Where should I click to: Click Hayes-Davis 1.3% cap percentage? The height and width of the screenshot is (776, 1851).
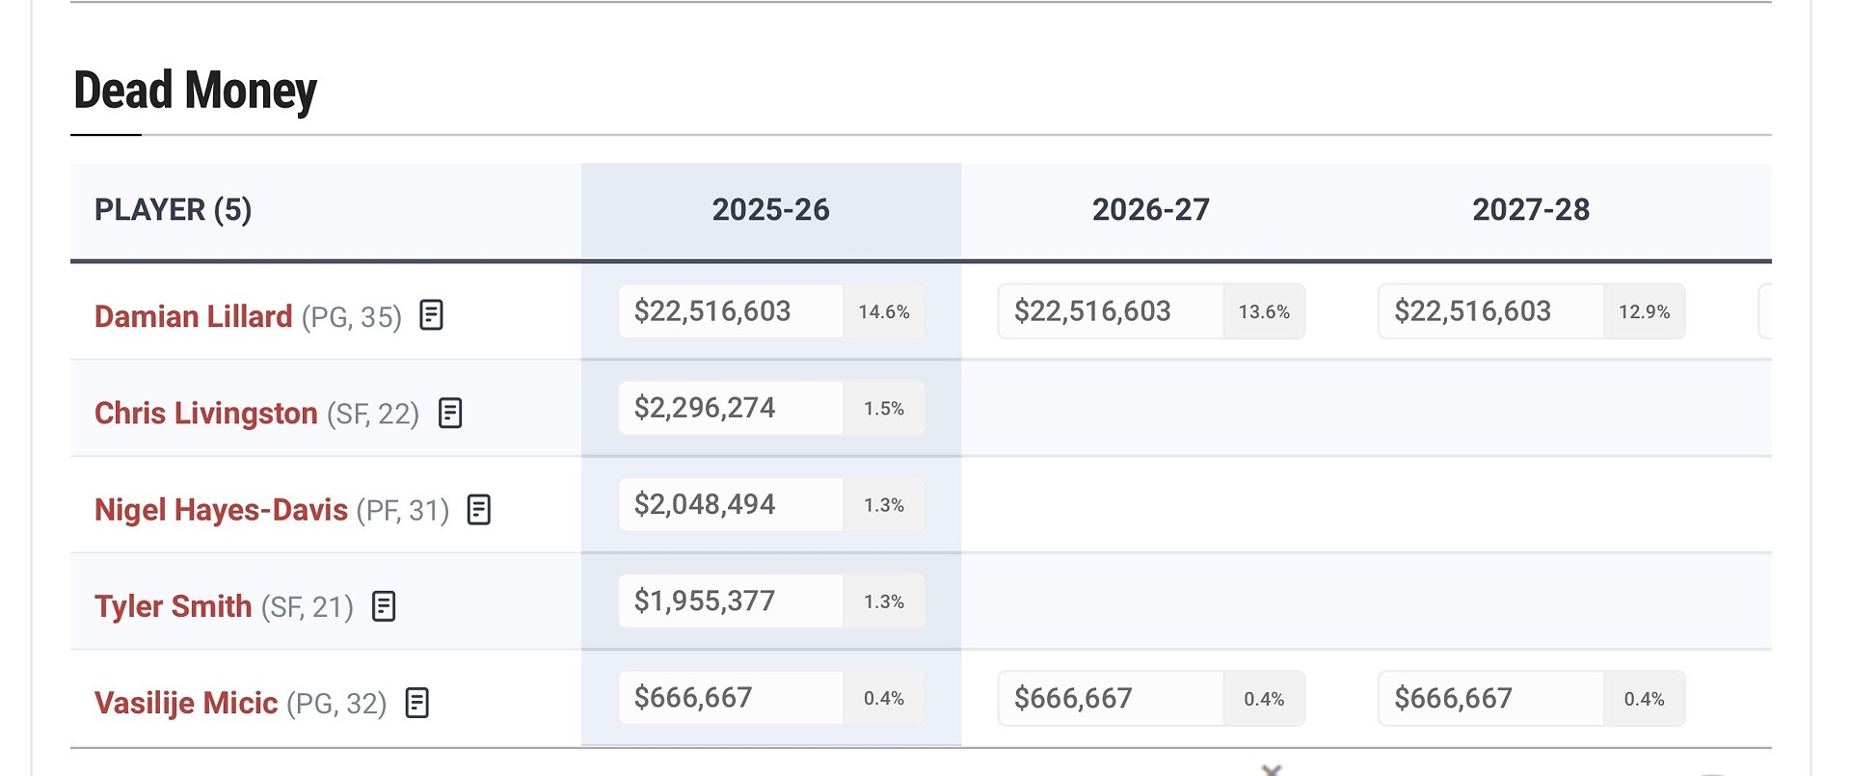[x=883, y=505]
